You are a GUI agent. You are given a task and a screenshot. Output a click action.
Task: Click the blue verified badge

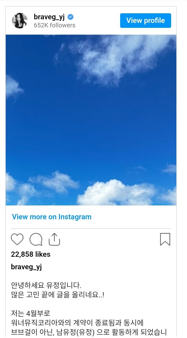pyautogui.click(x=70, y=17)
